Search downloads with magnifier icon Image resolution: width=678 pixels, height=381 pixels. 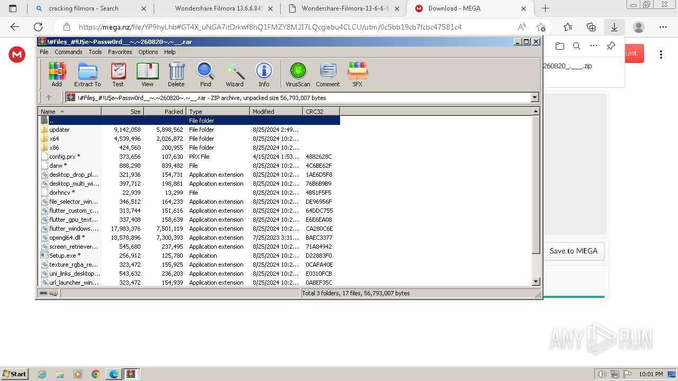tap(577, 46)
